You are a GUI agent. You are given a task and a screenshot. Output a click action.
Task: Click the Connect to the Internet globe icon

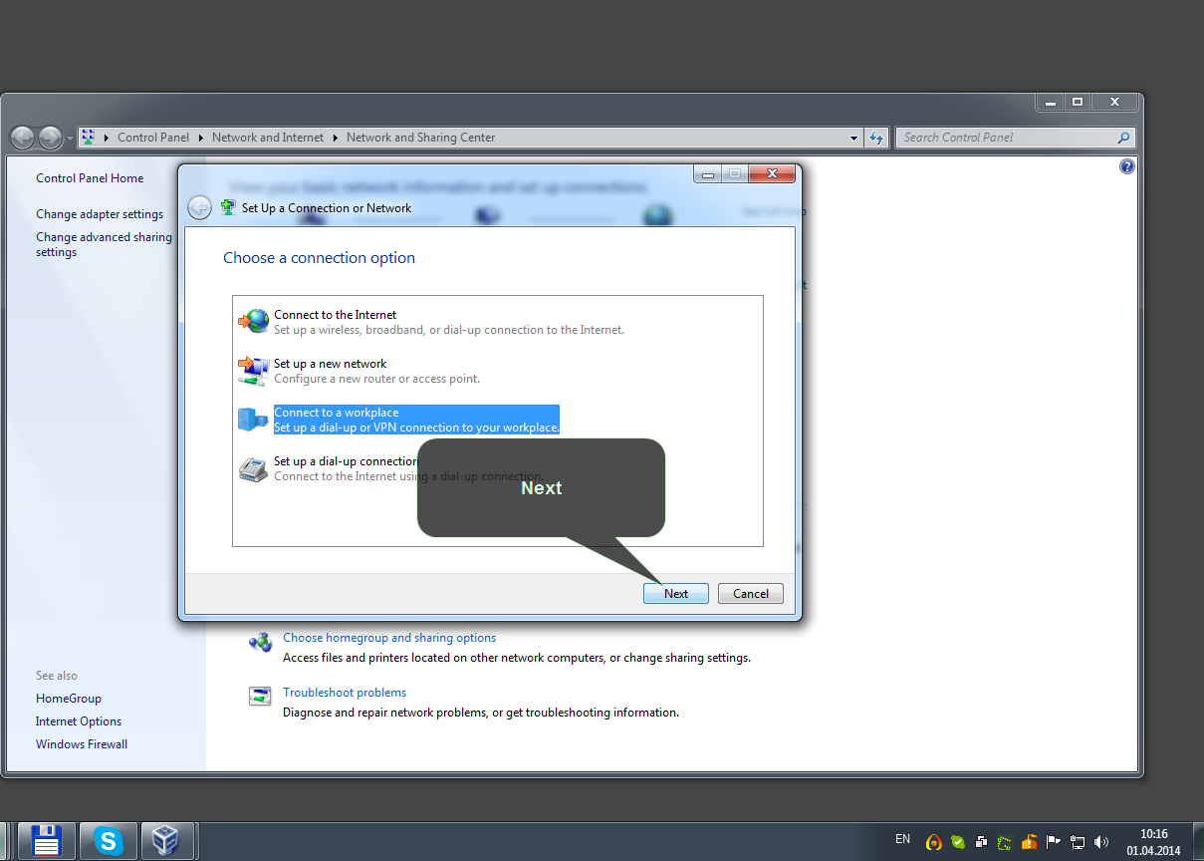tap(253, 321)
